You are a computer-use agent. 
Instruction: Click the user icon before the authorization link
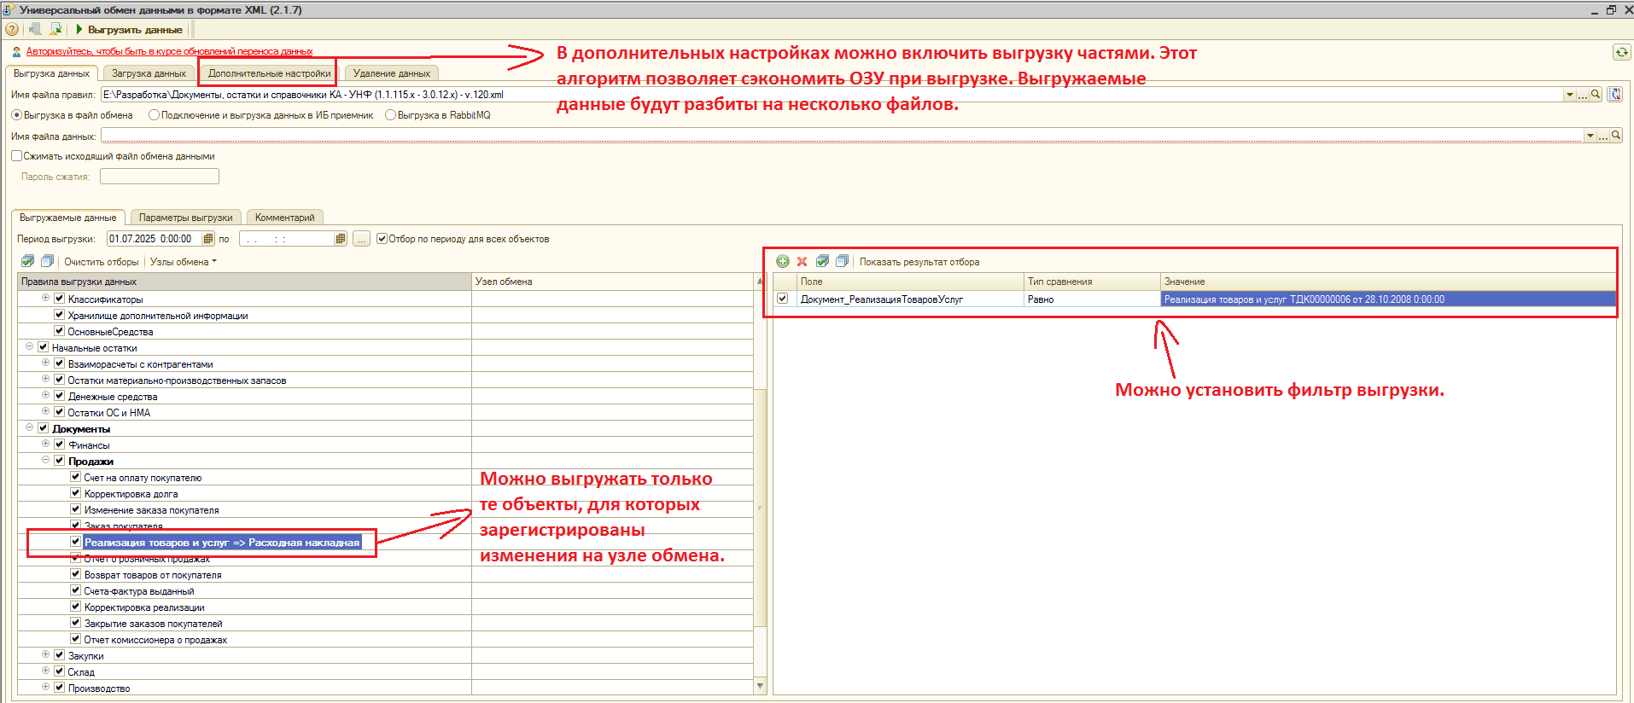pyautogui.click(x=16, y=51)
